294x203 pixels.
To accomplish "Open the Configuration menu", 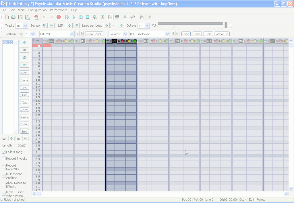I will click(x=37, y=10).
